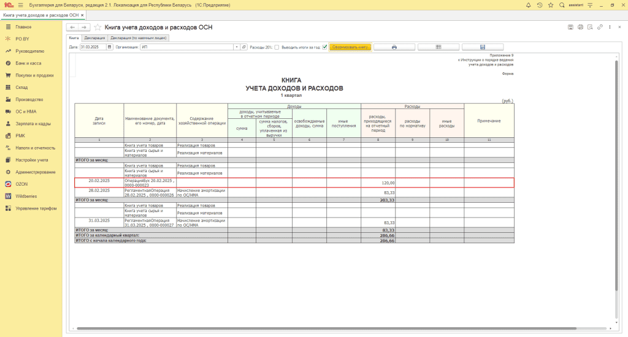This screenshot has height=337, width=628.
Task: Open the notifications bell icon
Action: pyautogui.click(x=529, y=5)
